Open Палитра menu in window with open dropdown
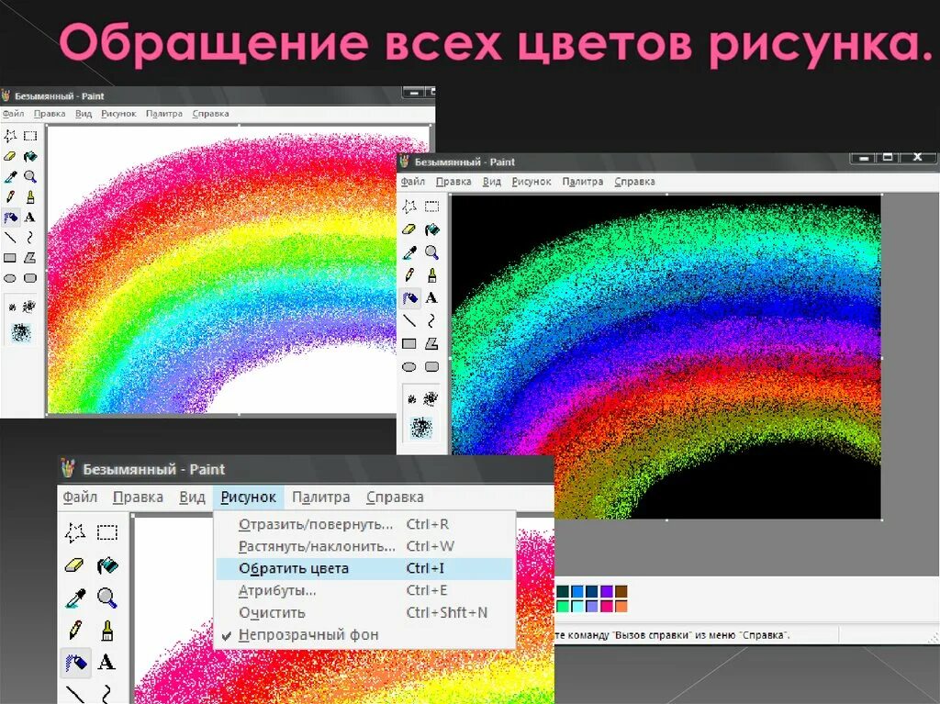 [320, 497]
